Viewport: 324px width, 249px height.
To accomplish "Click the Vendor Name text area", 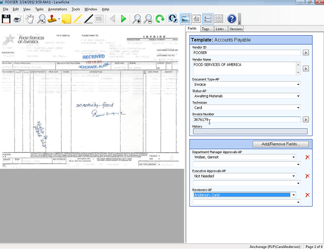I will (x=245, y=68).
